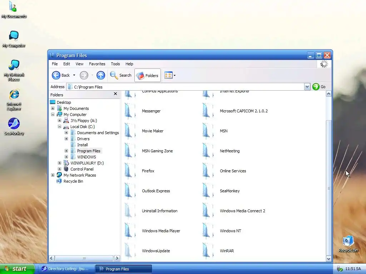This screenshot has width=366, height=274.
Task: Open the Edit menu
Action: [66, 64]
